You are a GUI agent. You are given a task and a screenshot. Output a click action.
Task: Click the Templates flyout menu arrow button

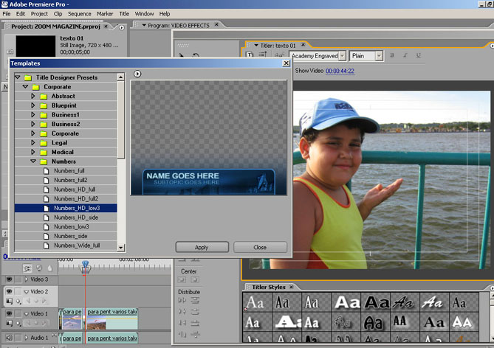[x=137, y=74]
